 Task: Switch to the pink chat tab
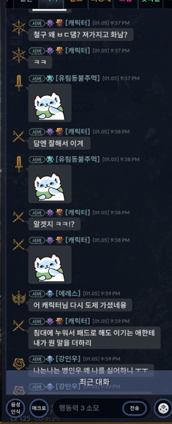[x=126, y=3]
